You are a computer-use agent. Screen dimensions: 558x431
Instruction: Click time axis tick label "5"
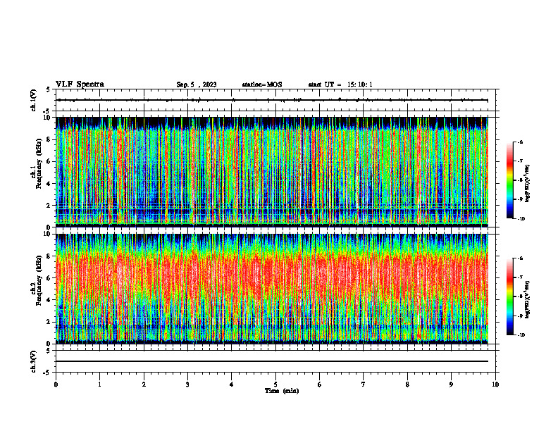click(x=275, y=385)
